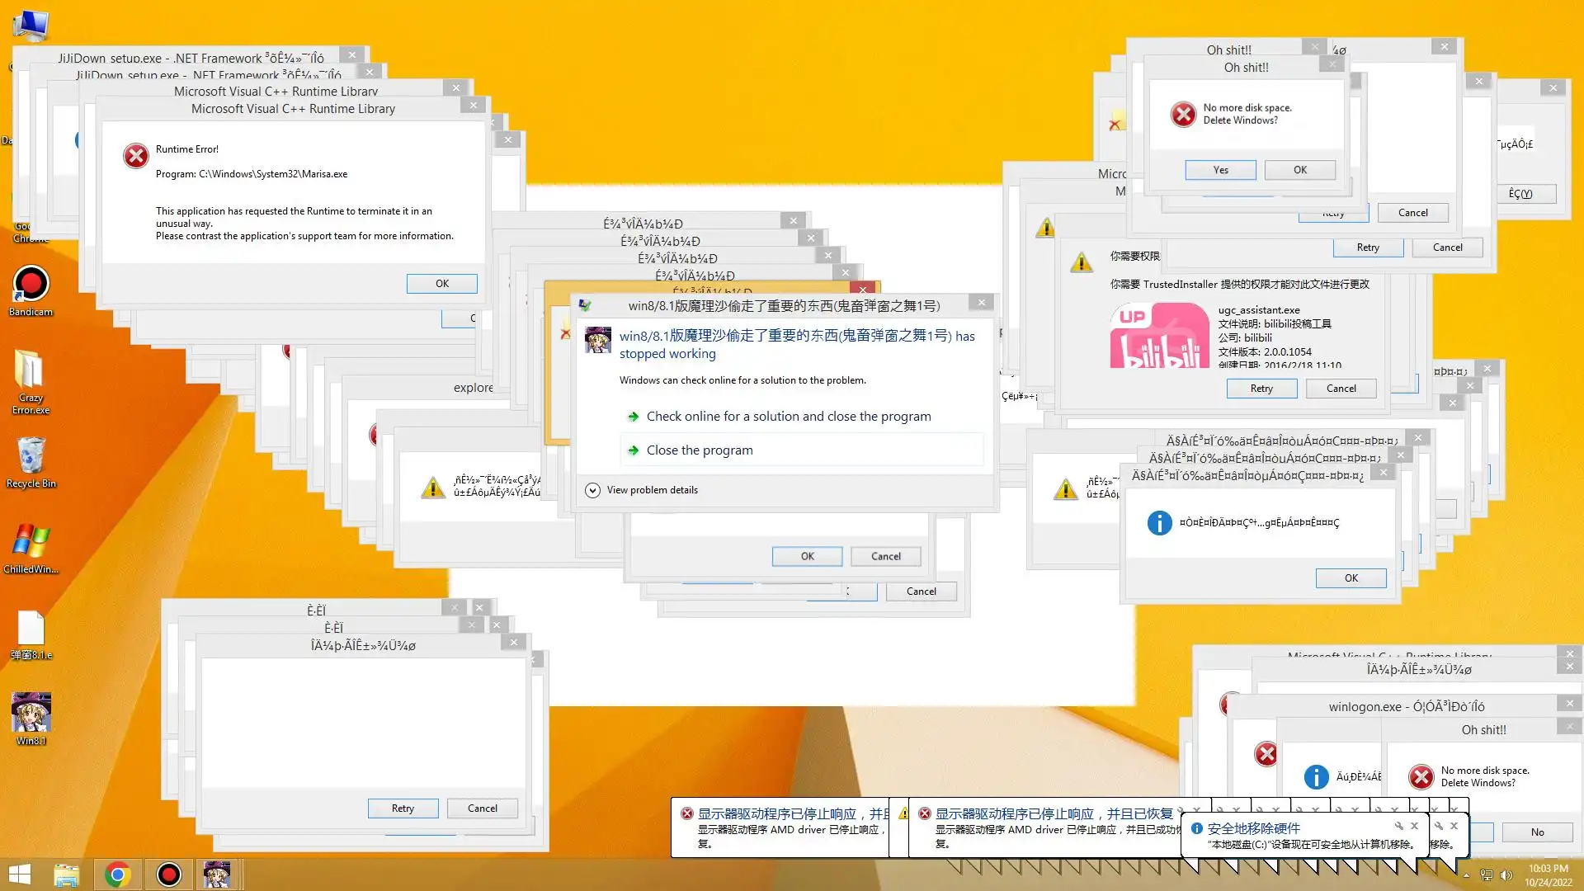This screenshot has height=891, width=1584.
Task: Choose Check online for a solution option
Action: [x=788, y=417]
